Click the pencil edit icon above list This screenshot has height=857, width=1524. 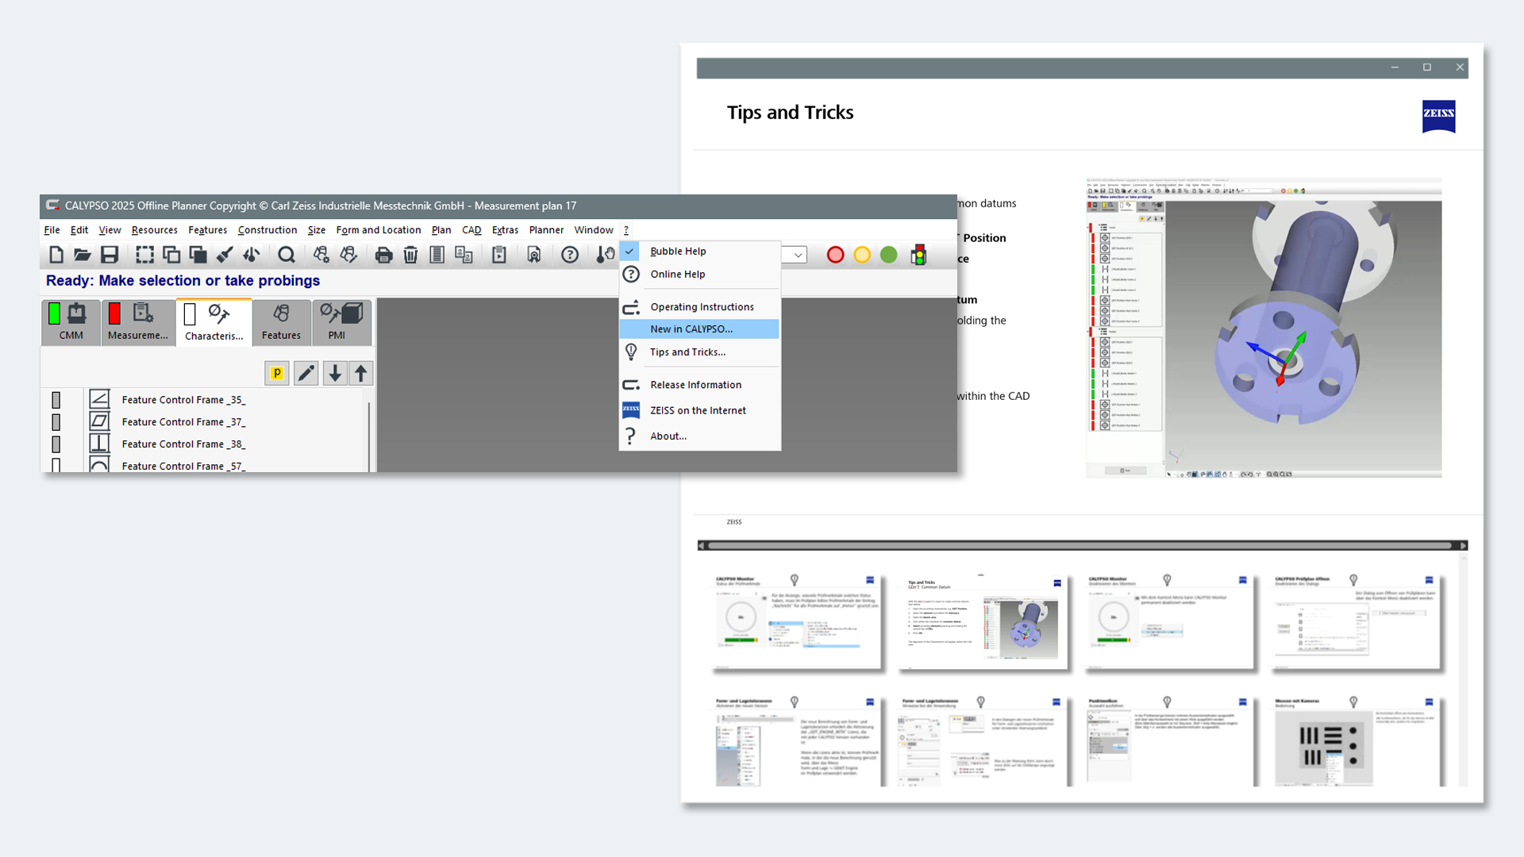click(306, 373)
